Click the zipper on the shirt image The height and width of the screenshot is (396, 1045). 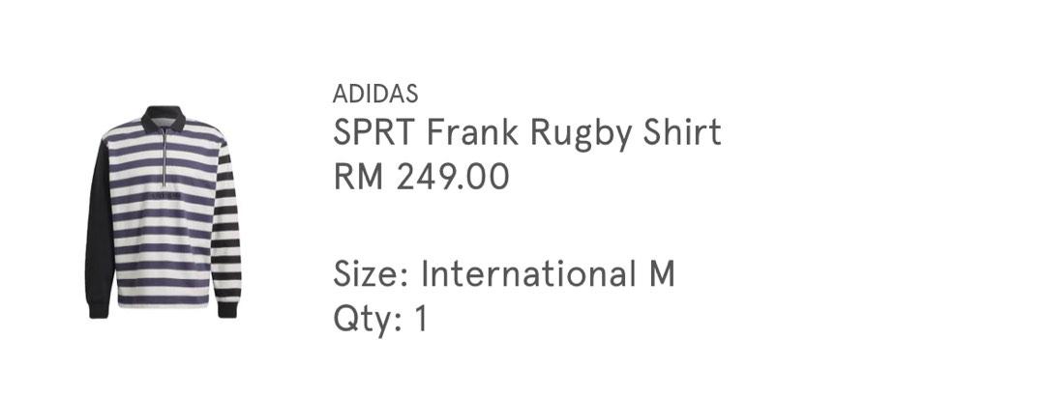pyautogui.click(x=164, y=157)
